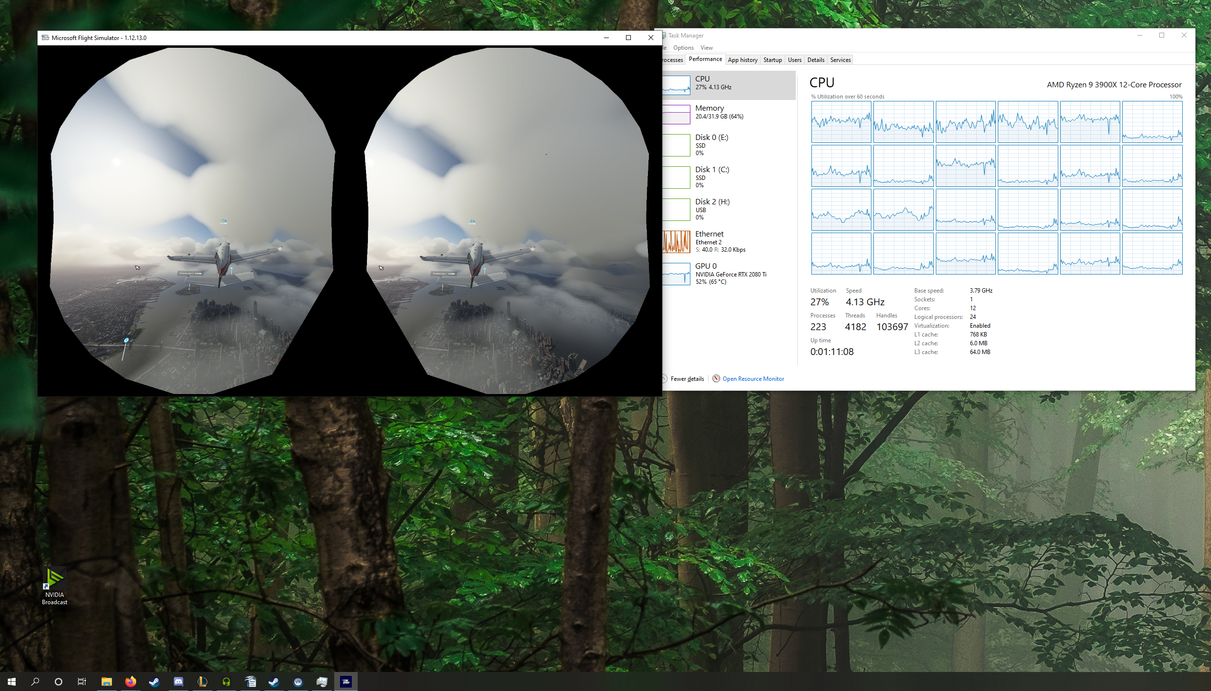Open Firefox from the taskbar
Viewport: 1211px width, 691px height.
point(130,682)
